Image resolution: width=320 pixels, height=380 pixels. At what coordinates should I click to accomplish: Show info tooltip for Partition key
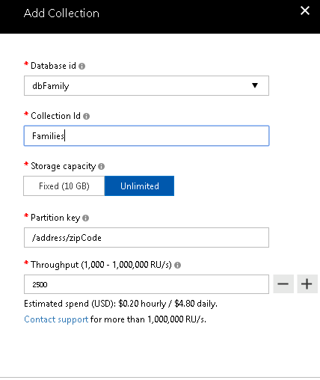click(x=85, y=218)
